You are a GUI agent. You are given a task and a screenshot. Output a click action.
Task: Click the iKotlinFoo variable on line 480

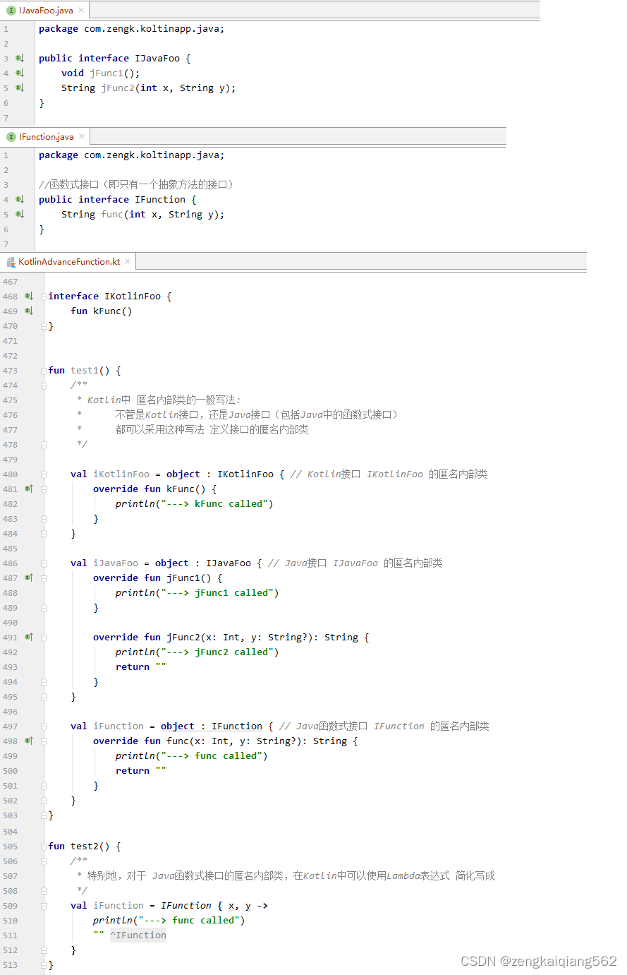(x=121, y=474)
